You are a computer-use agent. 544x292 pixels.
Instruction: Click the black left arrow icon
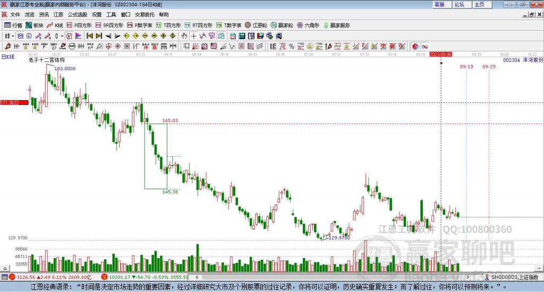pos(108,36)
